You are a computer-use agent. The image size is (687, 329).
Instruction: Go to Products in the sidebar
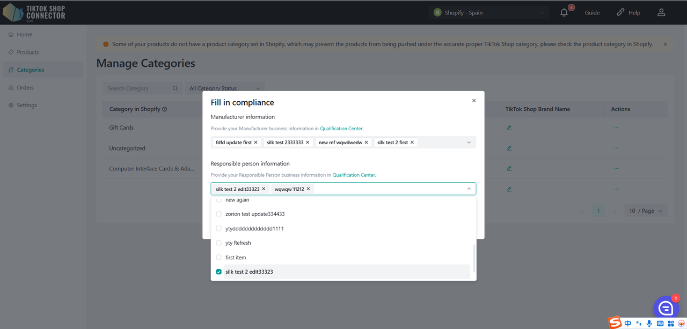[x=28, y=52]
